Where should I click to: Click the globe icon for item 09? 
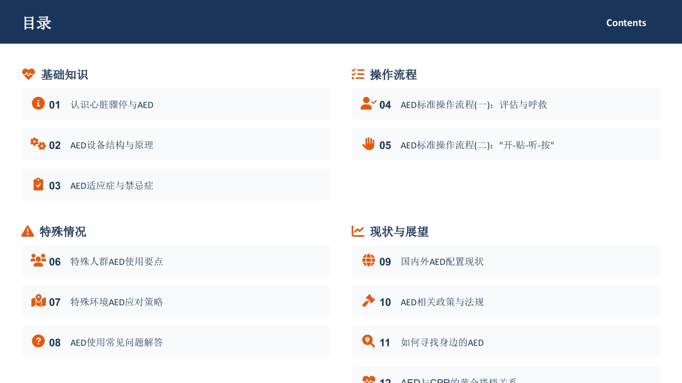[x=369, y=261]
